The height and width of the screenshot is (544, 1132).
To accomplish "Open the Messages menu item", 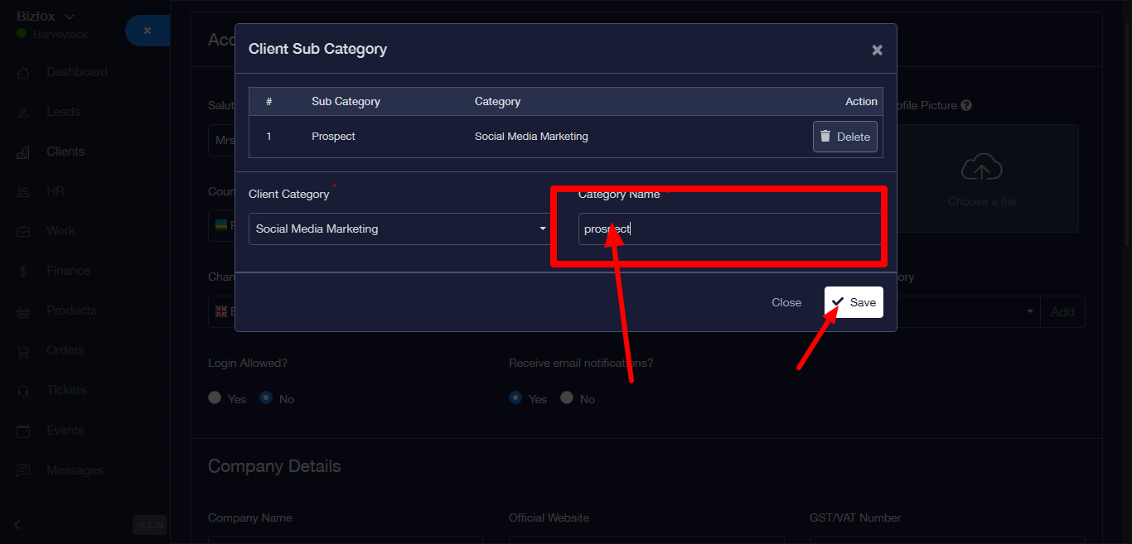I will coord(75,470).
